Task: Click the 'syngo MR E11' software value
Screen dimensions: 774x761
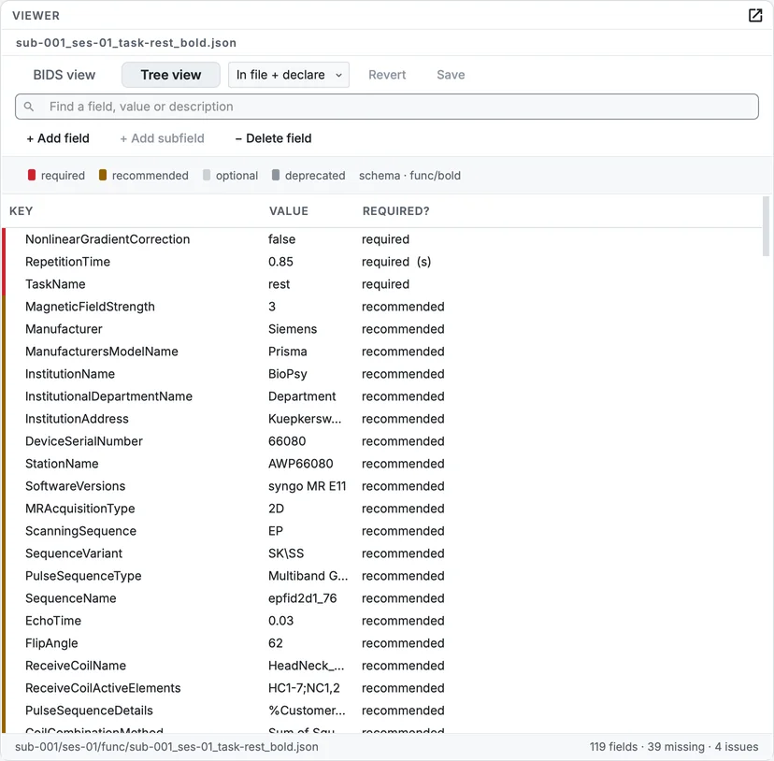Action: pyautogui.click(x=307, y=486)
